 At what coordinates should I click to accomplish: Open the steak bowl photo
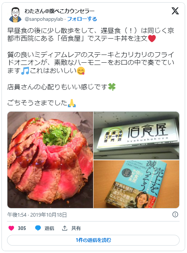click(50, 160)
